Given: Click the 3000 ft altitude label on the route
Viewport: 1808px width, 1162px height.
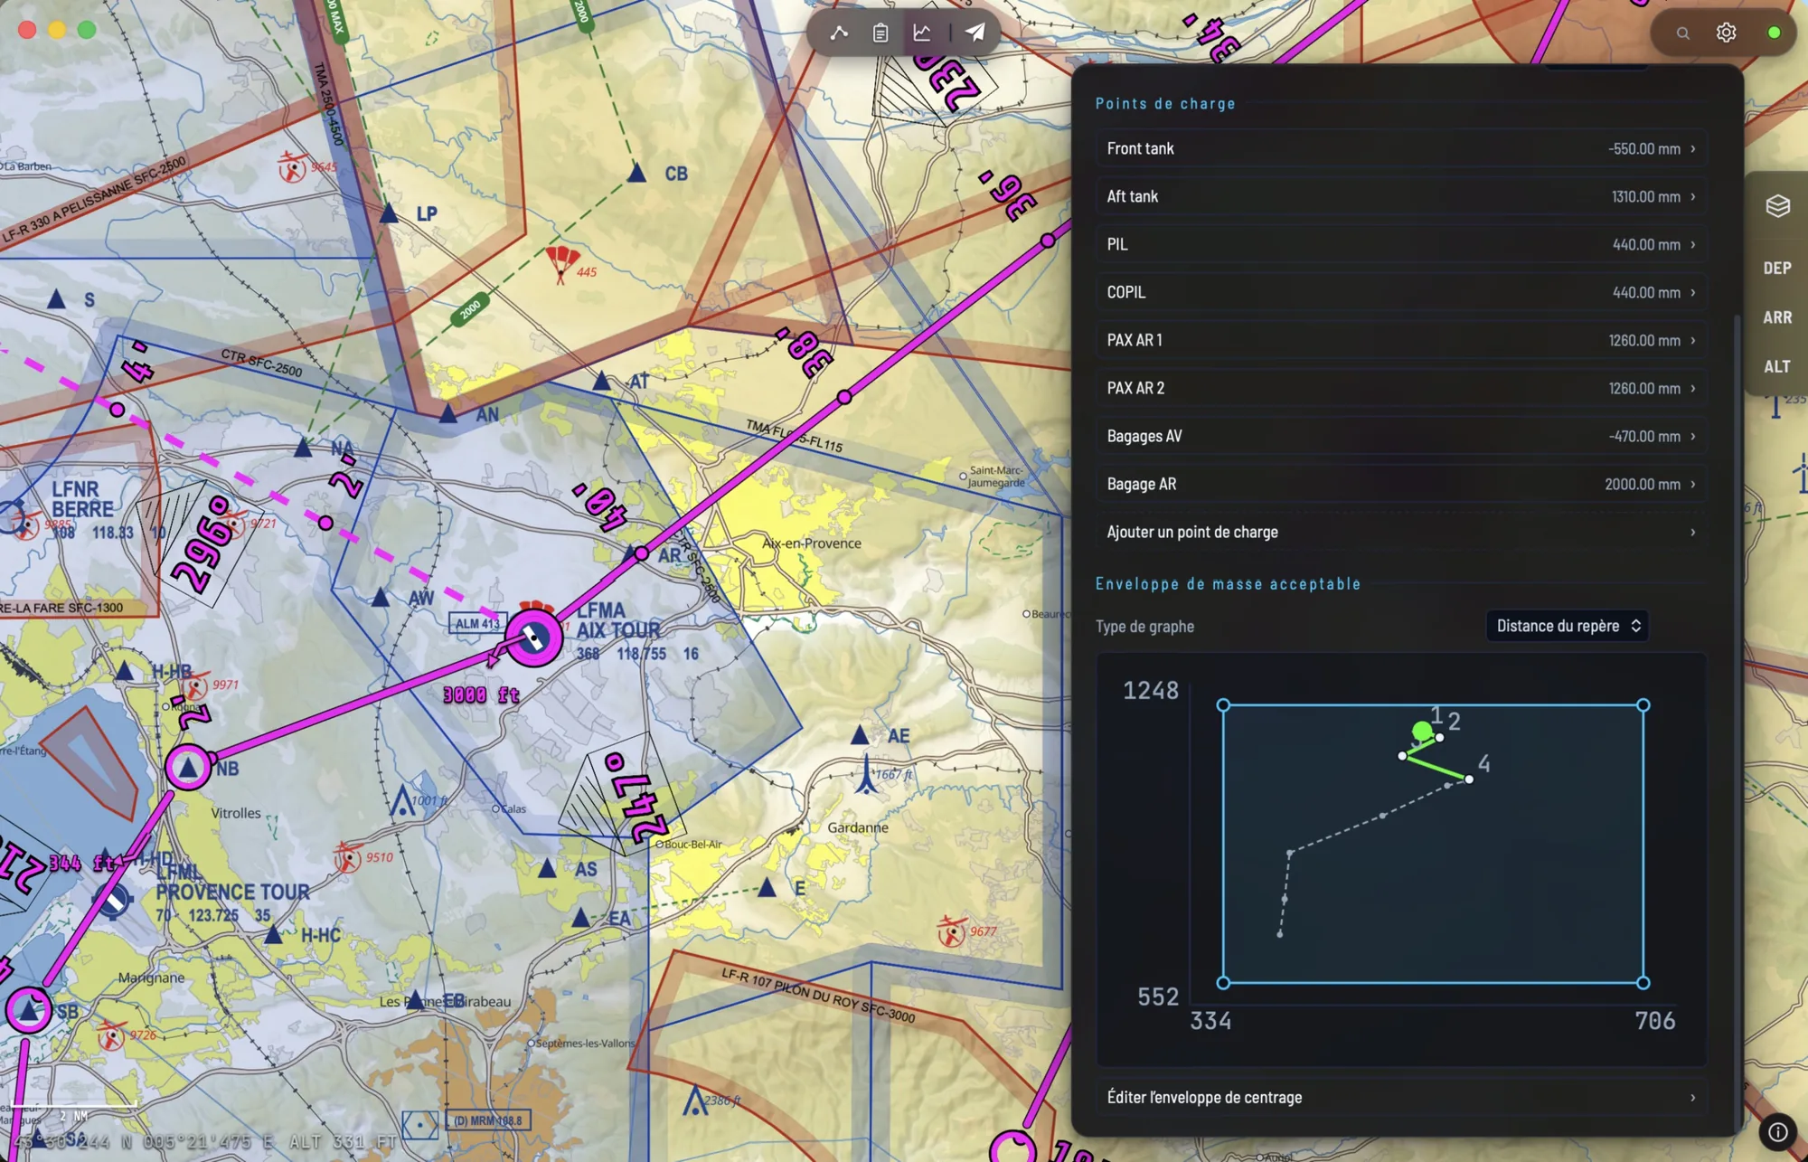Looking at the screenshot, I should coord(481,694).
